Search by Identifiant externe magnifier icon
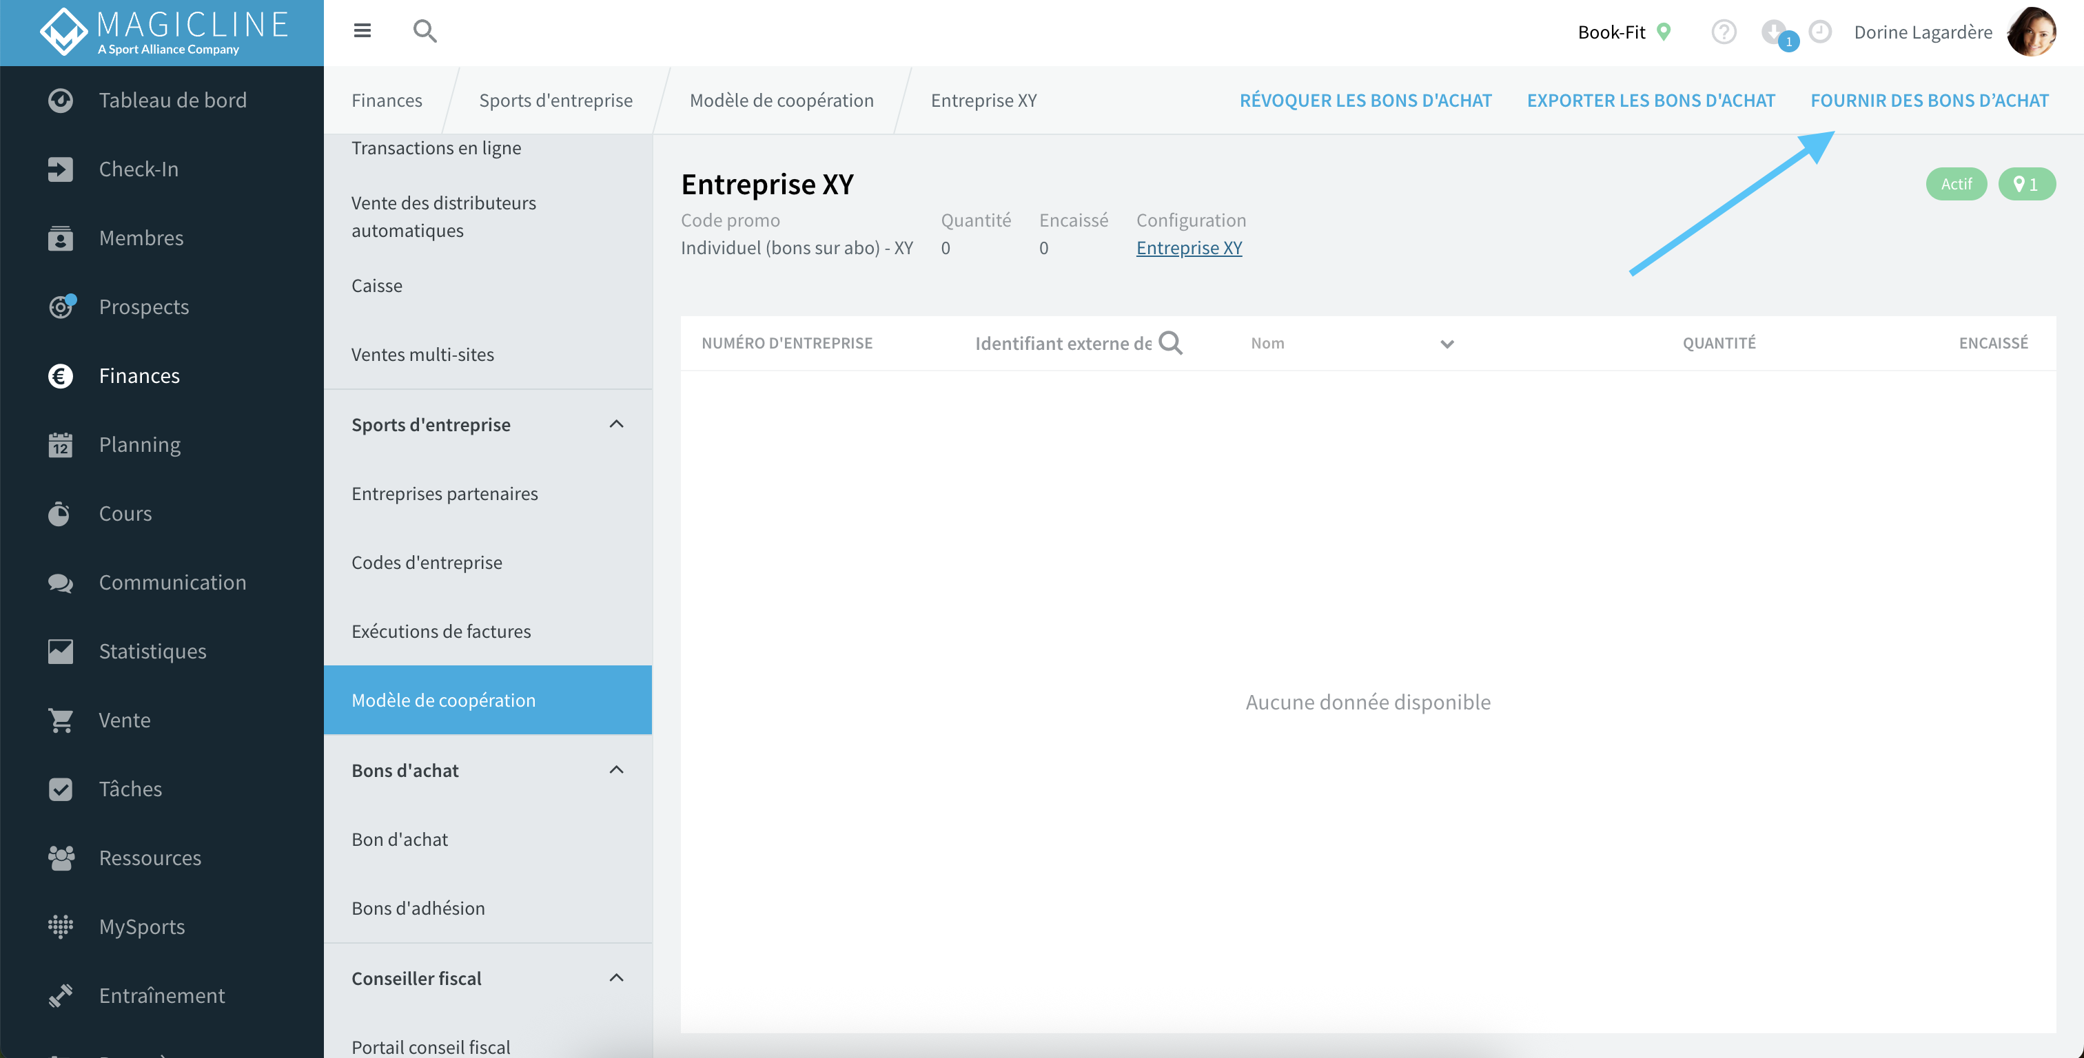 point(1169,343)
